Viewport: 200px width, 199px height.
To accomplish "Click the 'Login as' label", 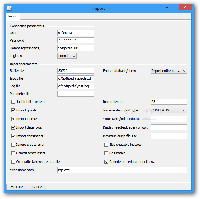I will 16,56.
